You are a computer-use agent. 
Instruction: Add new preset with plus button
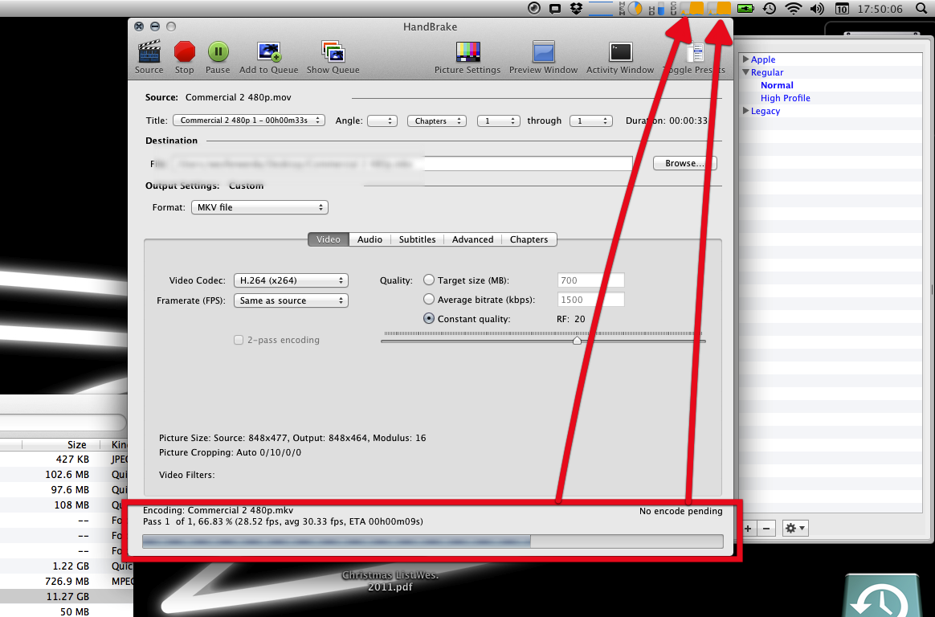(748, 528)
